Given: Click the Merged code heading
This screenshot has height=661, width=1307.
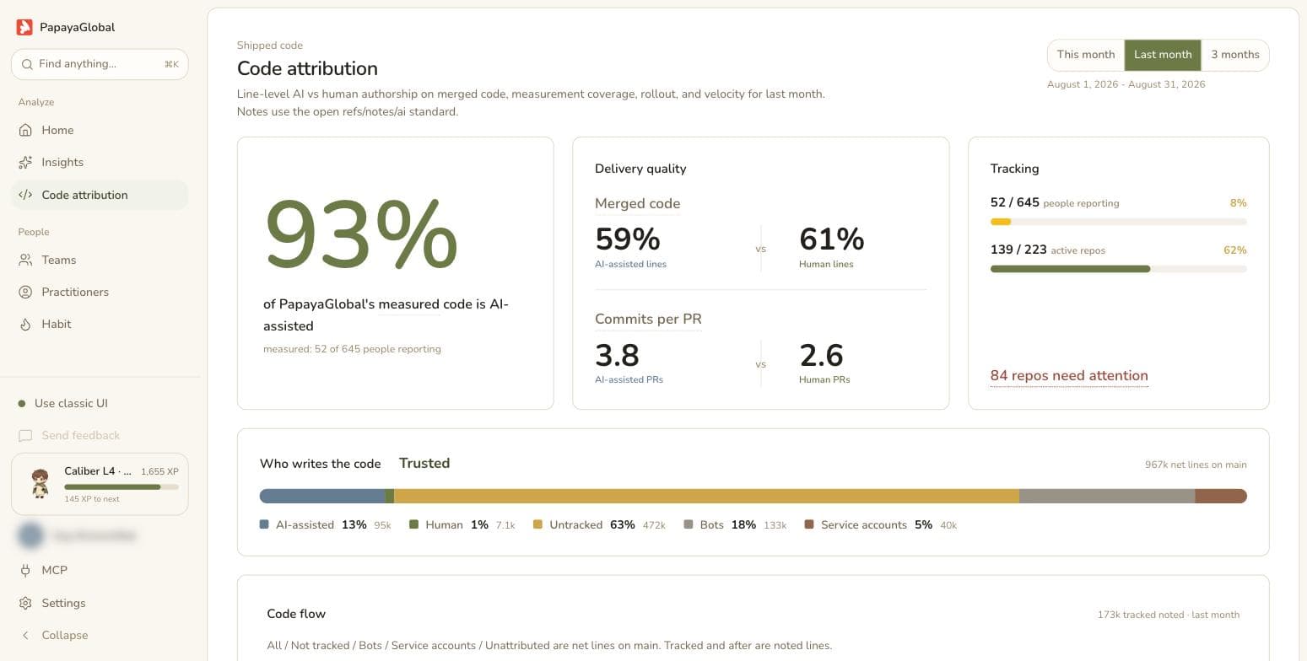Looking at the screenshot, I should click(637, 203).
